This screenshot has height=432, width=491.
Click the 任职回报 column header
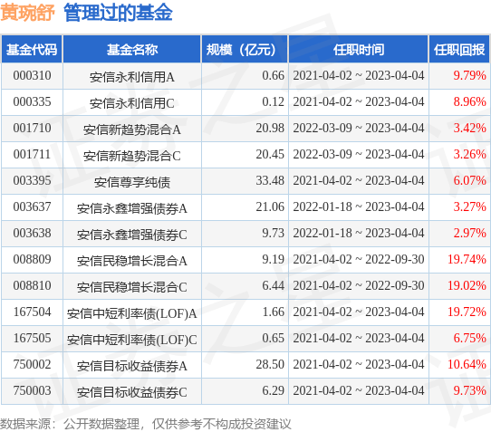459,50
